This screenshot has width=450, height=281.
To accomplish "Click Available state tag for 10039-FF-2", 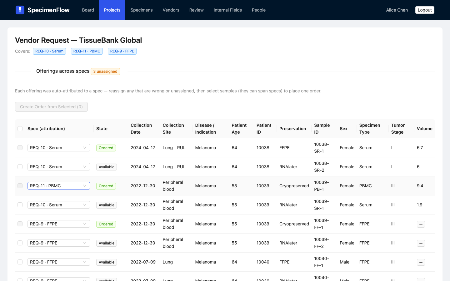I will coord(107,243).
